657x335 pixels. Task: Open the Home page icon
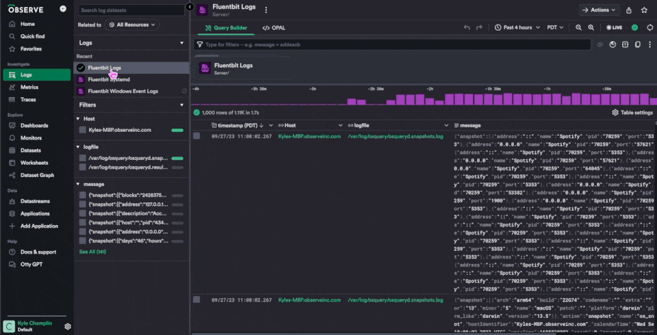coord(12,24)
